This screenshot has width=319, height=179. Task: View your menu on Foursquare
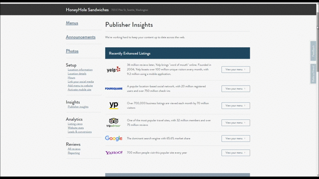236,89
